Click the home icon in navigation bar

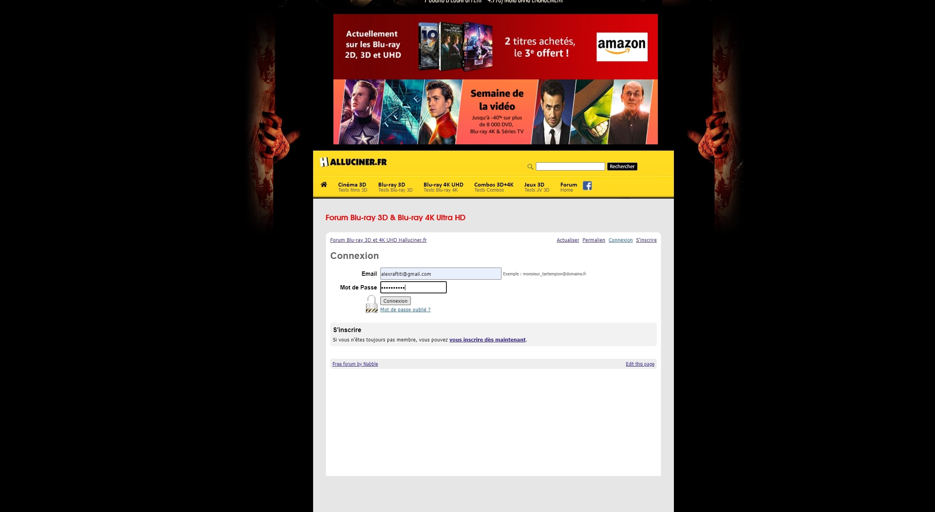(324, 185)
